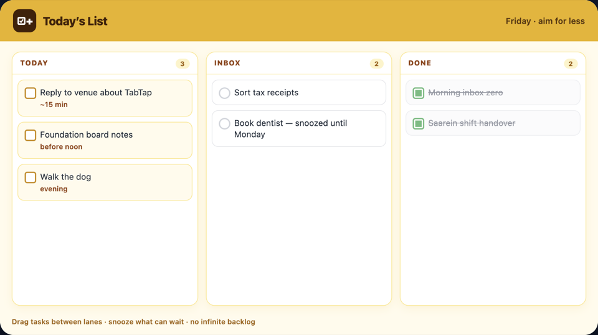Image resolution: width=598 pixels, height=335 pixels.
Task: Click the Done lane count badge
Action: tap(571, 64)
